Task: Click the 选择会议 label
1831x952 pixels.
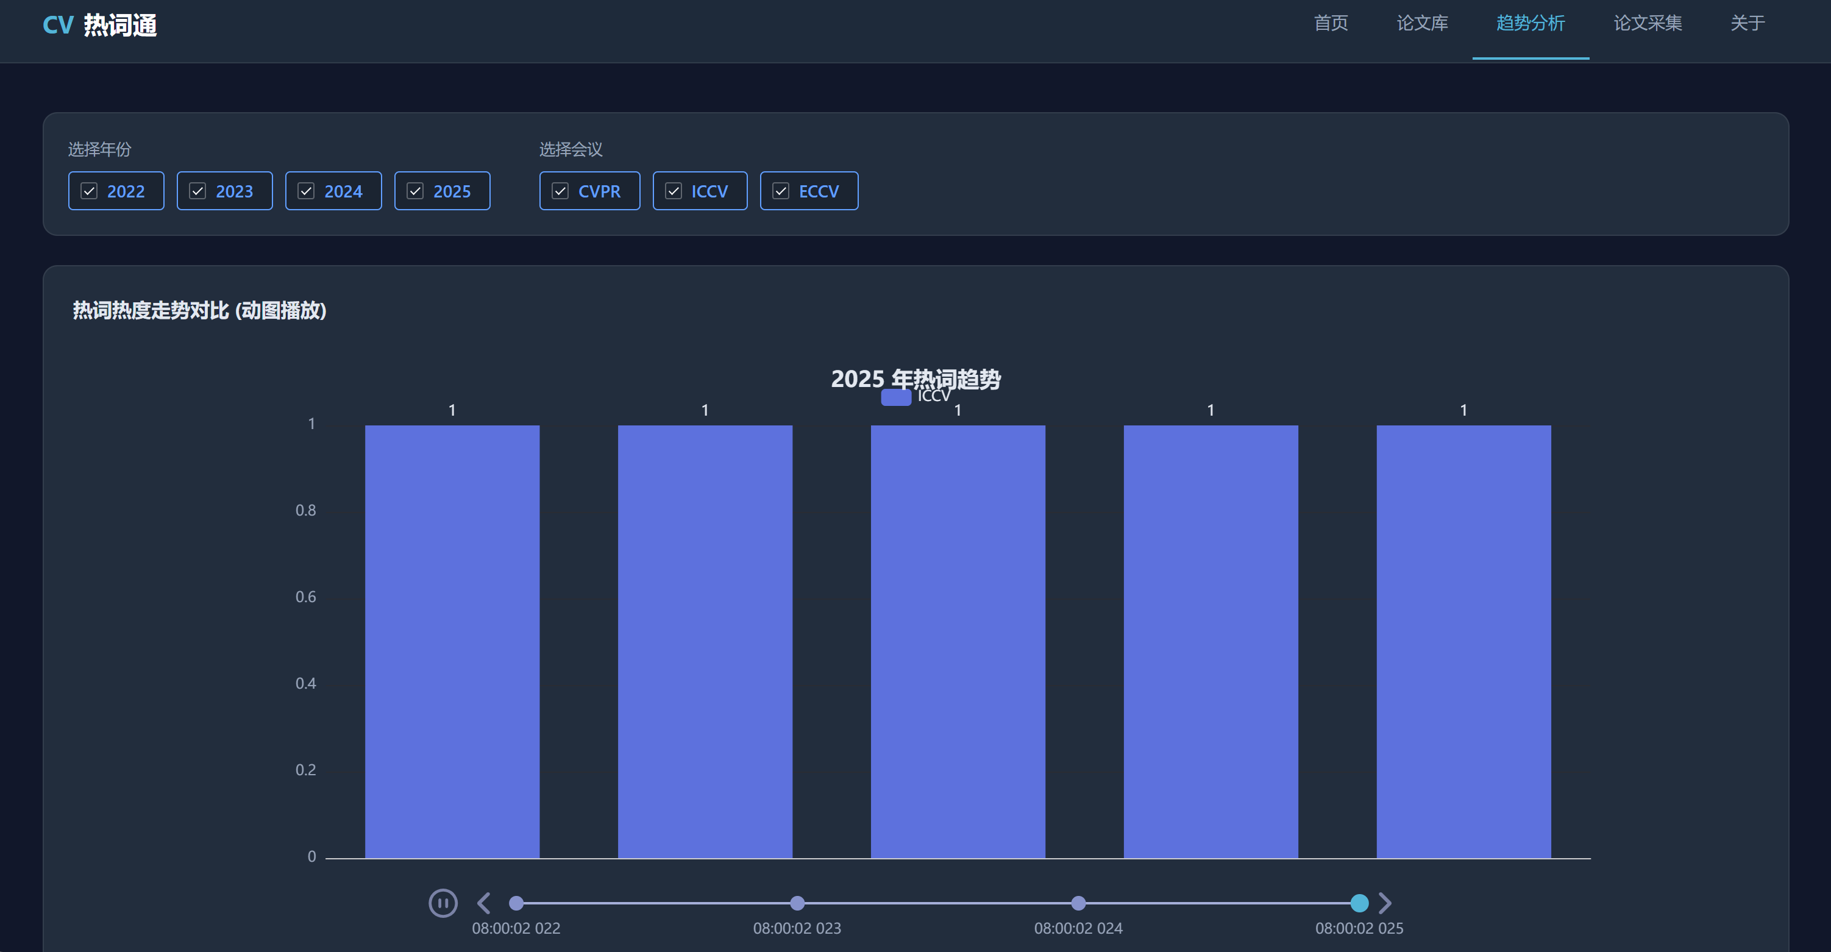Action: (x=571, y=149)
